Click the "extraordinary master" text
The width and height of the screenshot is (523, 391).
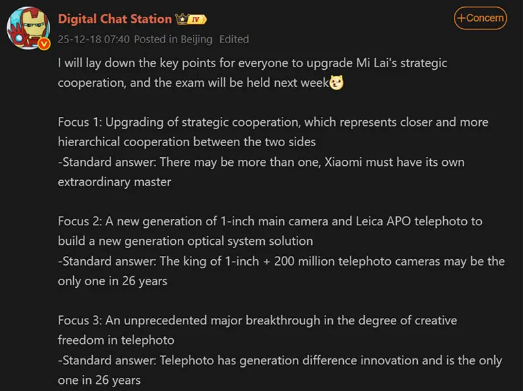[x=114, y=182]
